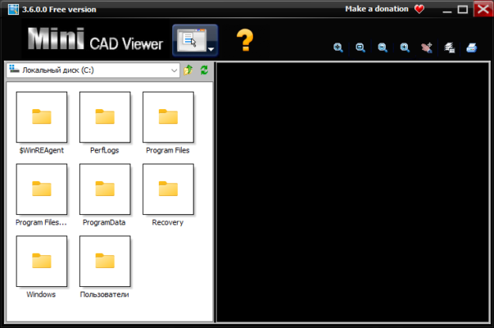Select the $WinREAgent folder thumbnail

point(42,117)
